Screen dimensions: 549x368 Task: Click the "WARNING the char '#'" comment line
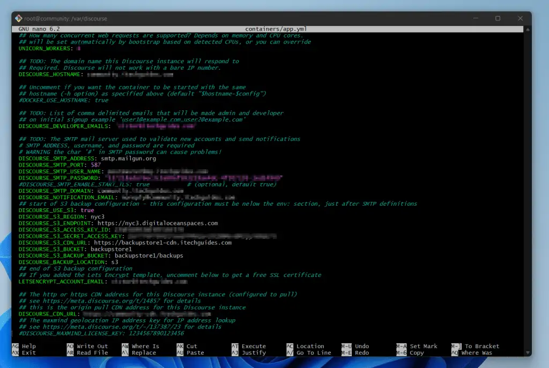(x=120, y=152)
